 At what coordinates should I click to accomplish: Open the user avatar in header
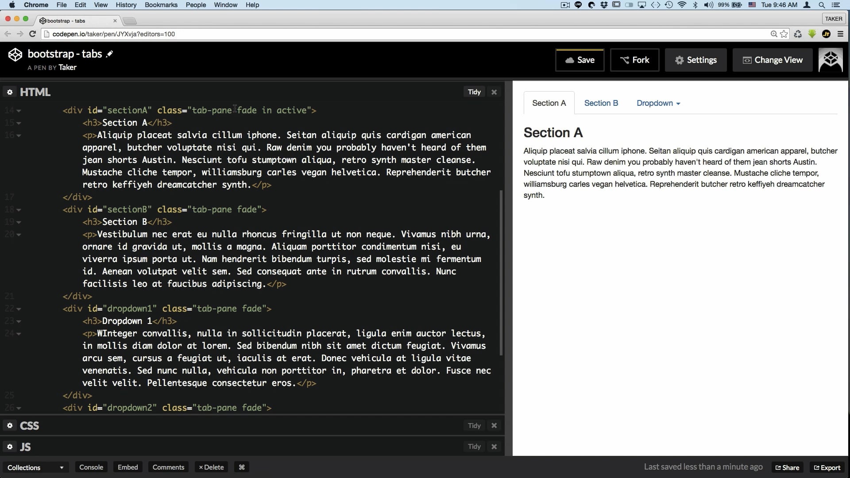point(830,60)
